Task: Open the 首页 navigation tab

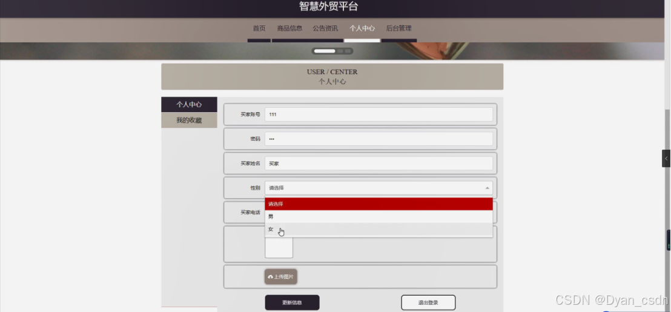Action: [x=259, y=28]
